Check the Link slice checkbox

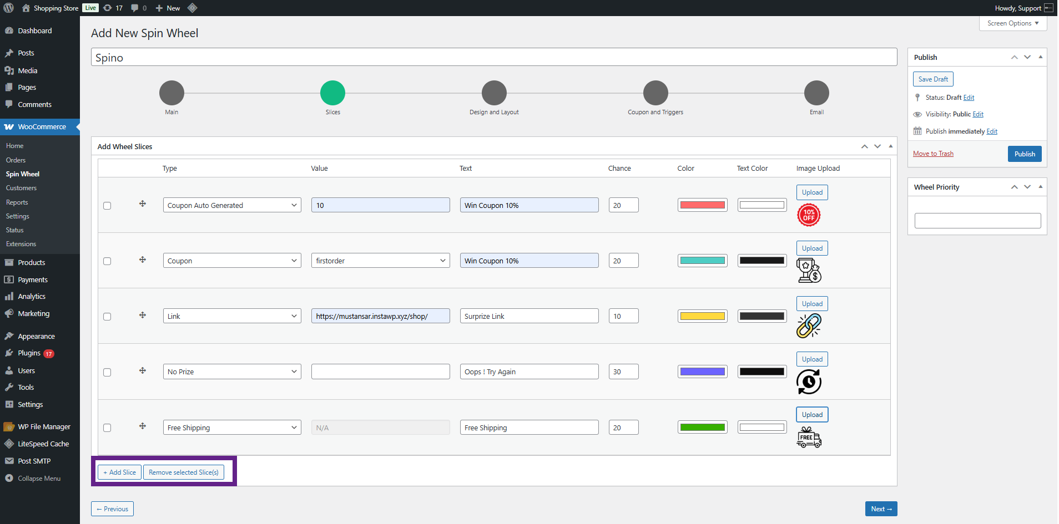[107, 317]
